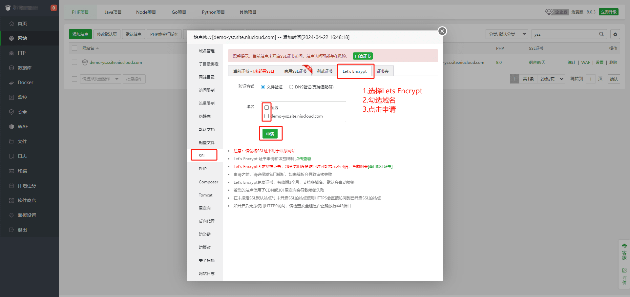Image resolution: width=630 pixels, height=297 pixels.
Task: Click the green apply button below domains
Action: (270, 134)
